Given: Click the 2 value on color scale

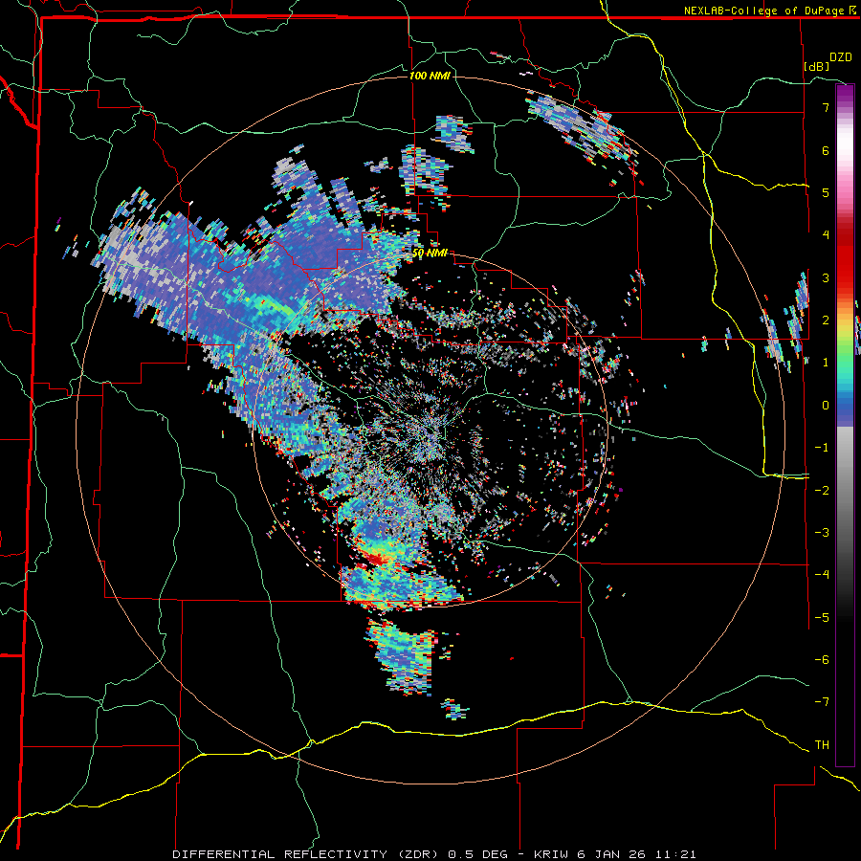Looking at the screenshot, I should pos(826,320).
